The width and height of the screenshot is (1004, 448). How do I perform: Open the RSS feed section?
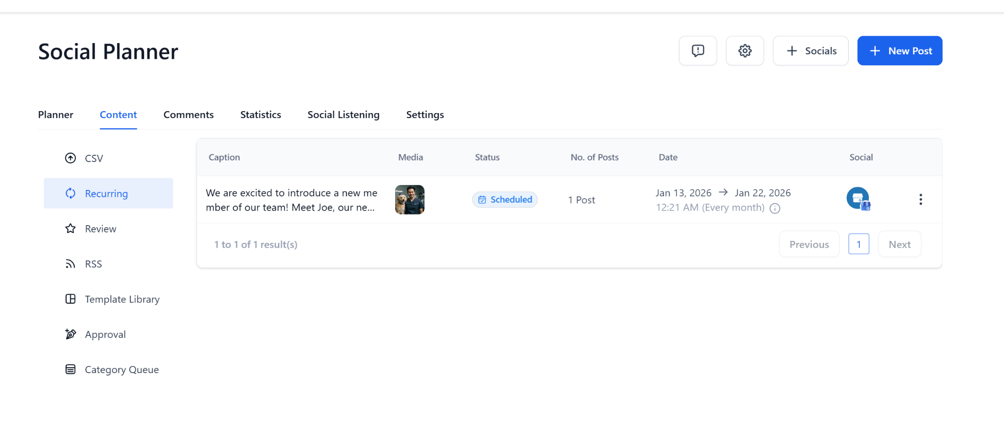tap(93, 263)
